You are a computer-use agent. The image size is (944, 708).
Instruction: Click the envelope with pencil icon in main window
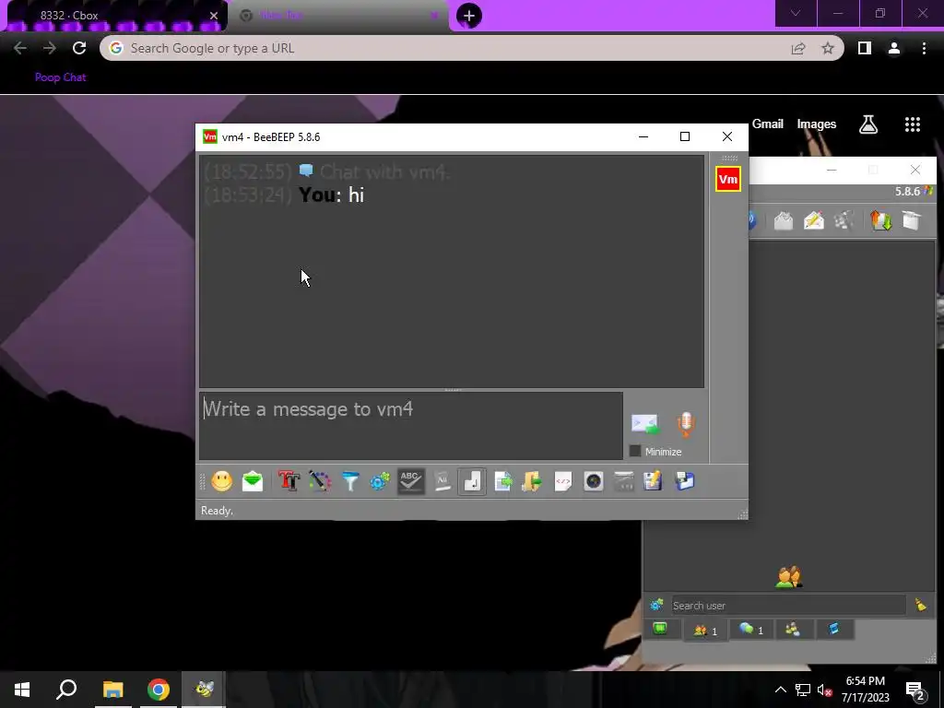coord(813,220)
